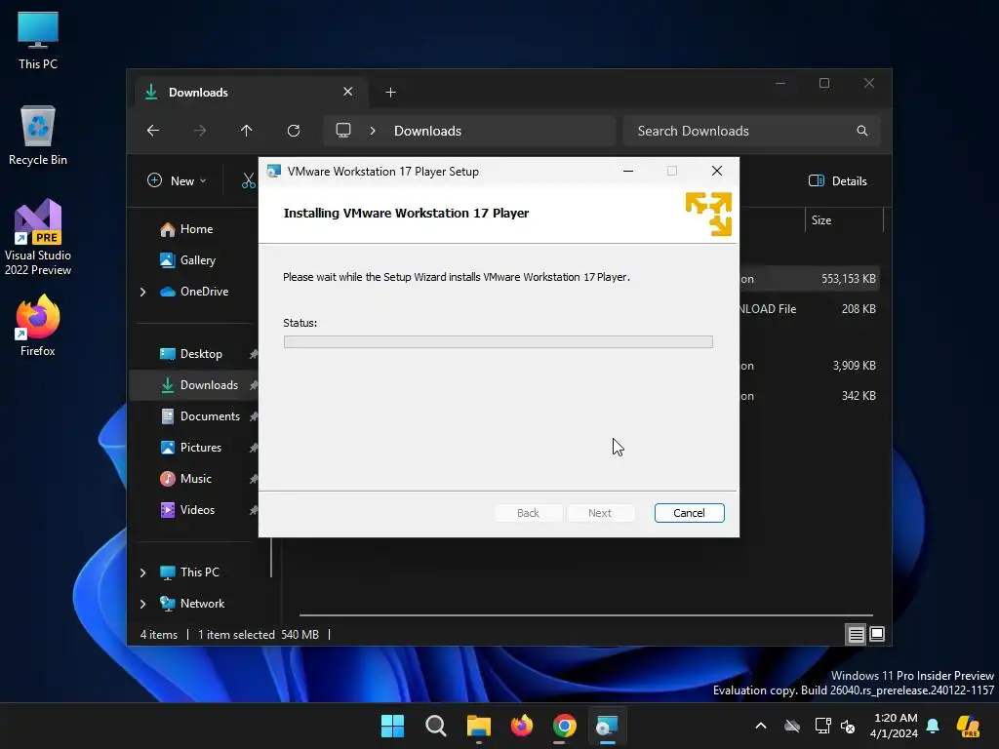Cancel the VMware Player installation
This screenshot has width=999, height=749.
click(x=689, y=513)
